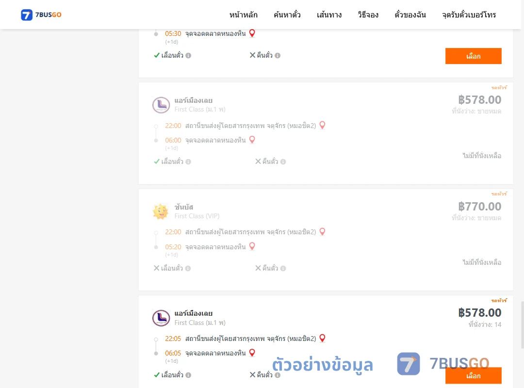
Task: Select the 22:05 แอร์เมืองเลย trip with เลือก button
Action: (x=473, y=376)
